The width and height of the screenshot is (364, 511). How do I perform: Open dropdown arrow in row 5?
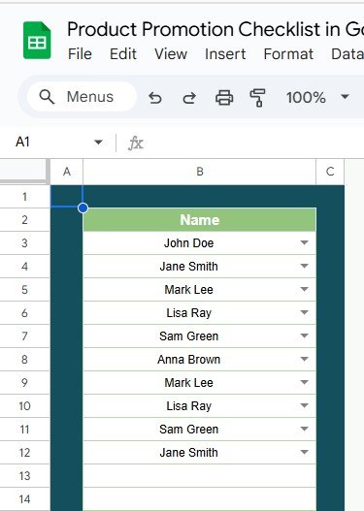click(x=304, y=289)
